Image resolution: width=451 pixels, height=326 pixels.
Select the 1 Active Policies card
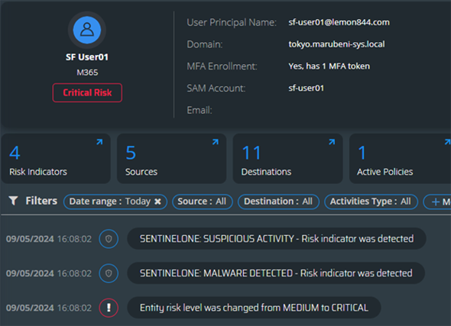tap(400, 159)
